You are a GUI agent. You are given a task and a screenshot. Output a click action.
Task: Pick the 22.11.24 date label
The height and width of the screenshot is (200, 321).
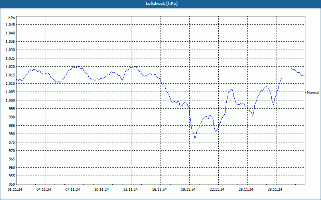point(217,189)
